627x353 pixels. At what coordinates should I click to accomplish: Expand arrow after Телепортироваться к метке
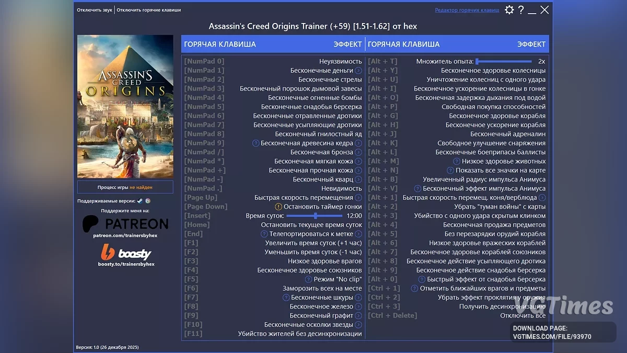[x=358, y=234]
